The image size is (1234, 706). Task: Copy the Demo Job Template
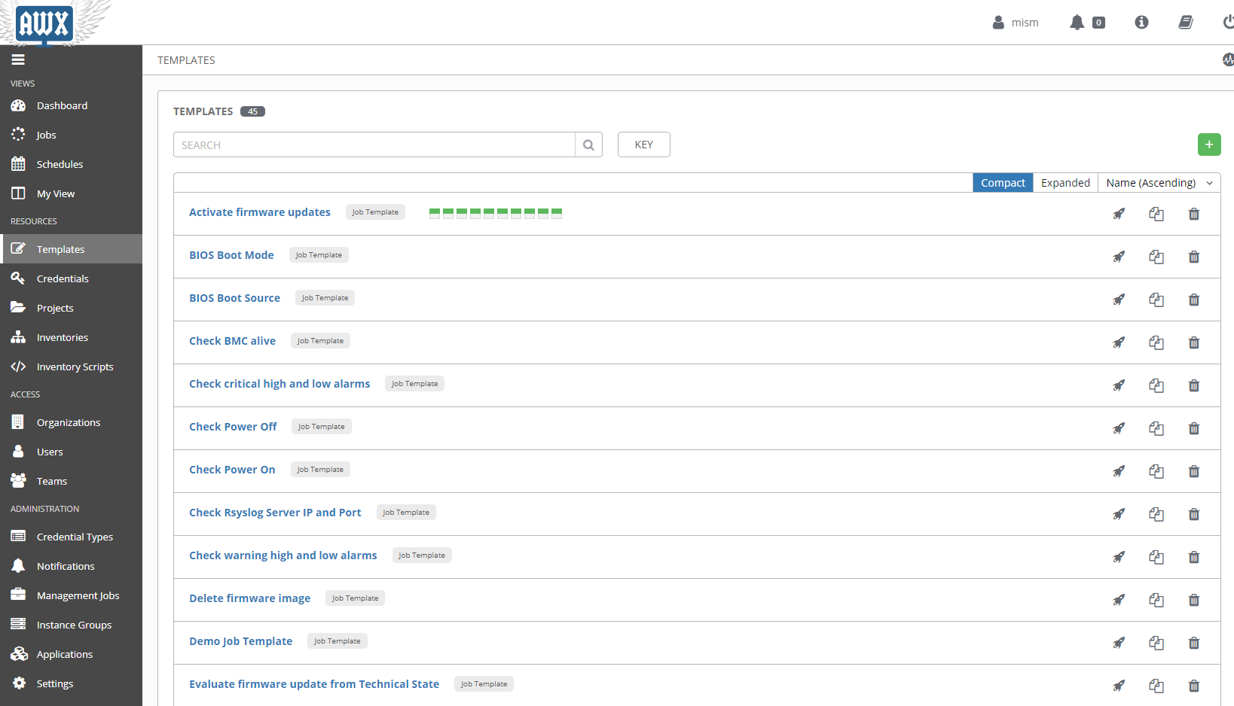point(1156,643)
